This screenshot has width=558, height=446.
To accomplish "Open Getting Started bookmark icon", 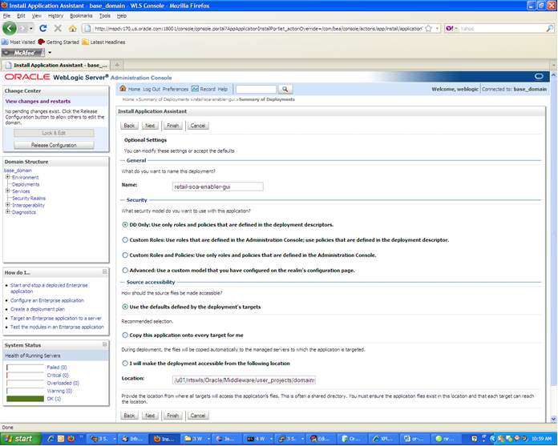I will tap(41, 42).
